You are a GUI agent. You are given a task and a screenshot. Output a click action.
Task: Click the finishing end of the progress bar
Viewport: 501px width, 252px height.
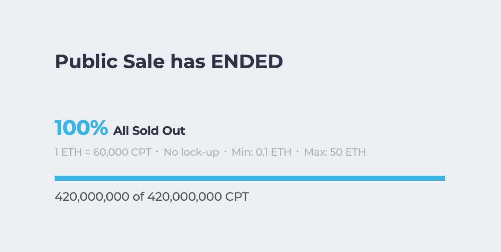click(443, 178)
